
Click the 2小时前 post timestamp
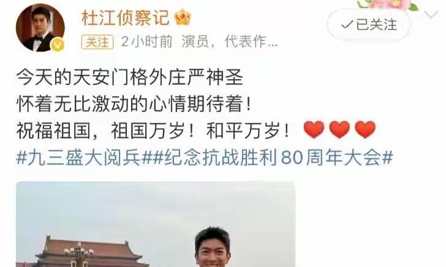pos(147,42)
